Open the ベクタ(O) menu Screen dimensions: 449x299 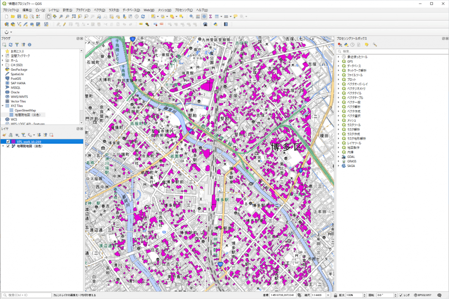[x=99, y=10]
